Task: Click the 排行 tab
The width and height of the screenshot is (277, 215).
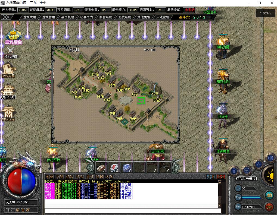Action: (90, 177)
